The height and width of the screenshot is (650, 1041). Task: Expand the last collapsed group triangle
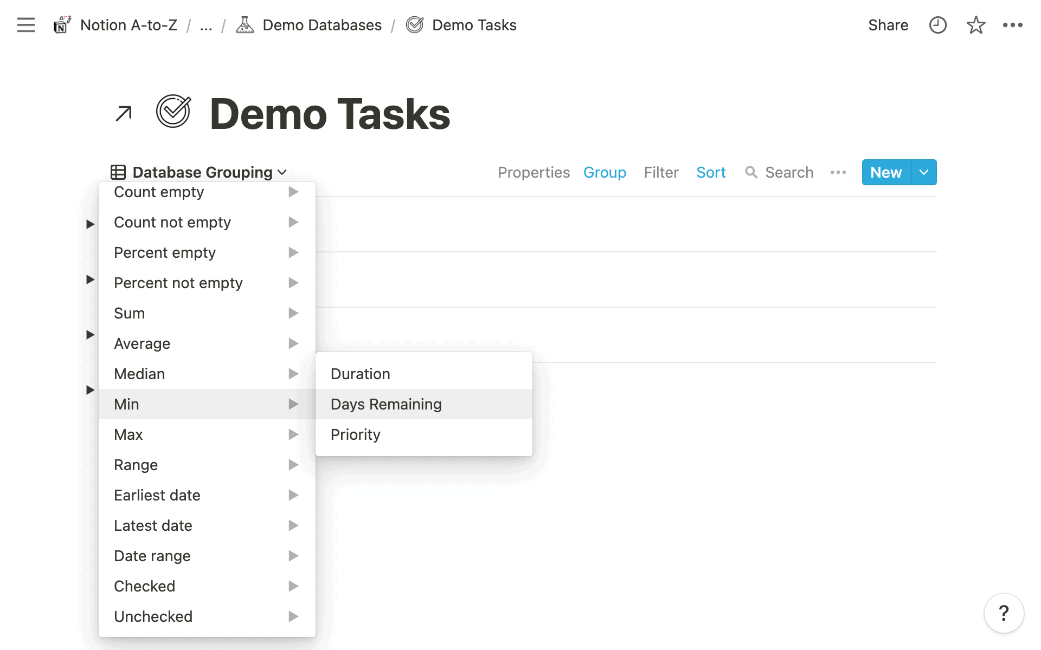click(91, 390)
